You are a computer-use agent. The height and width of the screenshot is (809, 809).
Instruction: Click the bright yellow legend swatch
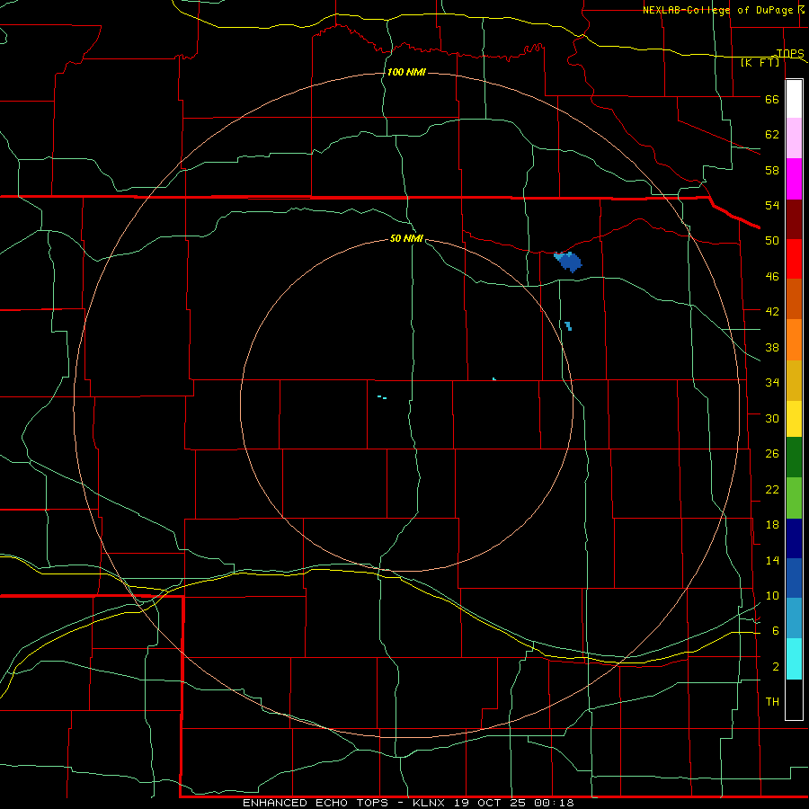(794, 419)
